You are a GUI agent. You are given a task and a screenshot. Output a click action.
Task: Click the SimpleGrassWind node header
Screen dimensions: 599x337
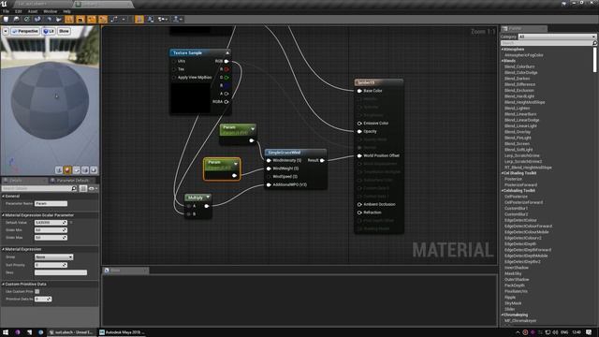pos(296,153)
